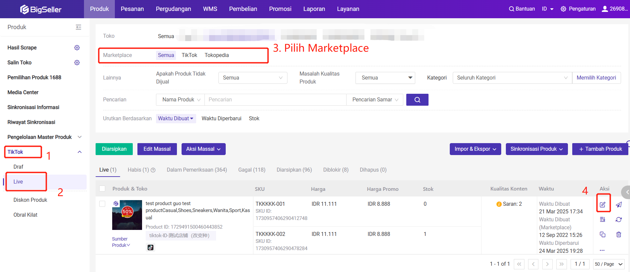This screenshot has width=630, height=272.
Task: Click the Saran warning icon
Action: click(499, 204)
